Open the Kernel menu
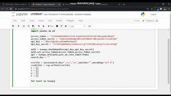The image size is (171, 96). click(x=59, y=21)
